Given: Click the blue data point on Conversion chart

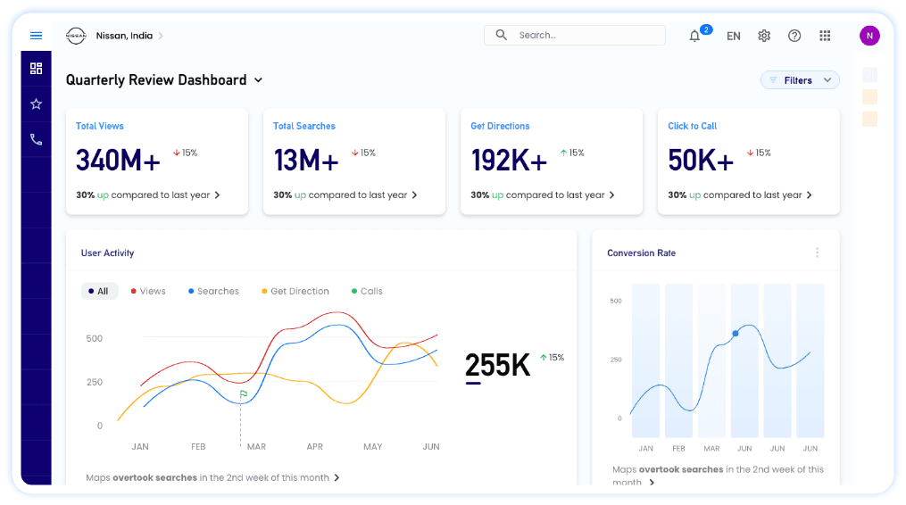Looking at the screenshot, I should tap(736, 334).
